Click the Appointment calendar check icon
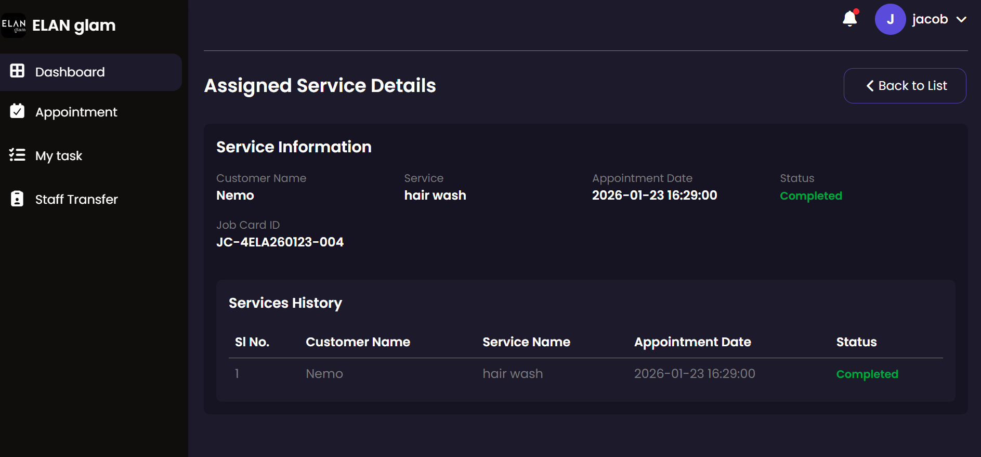 coord(17,111)
